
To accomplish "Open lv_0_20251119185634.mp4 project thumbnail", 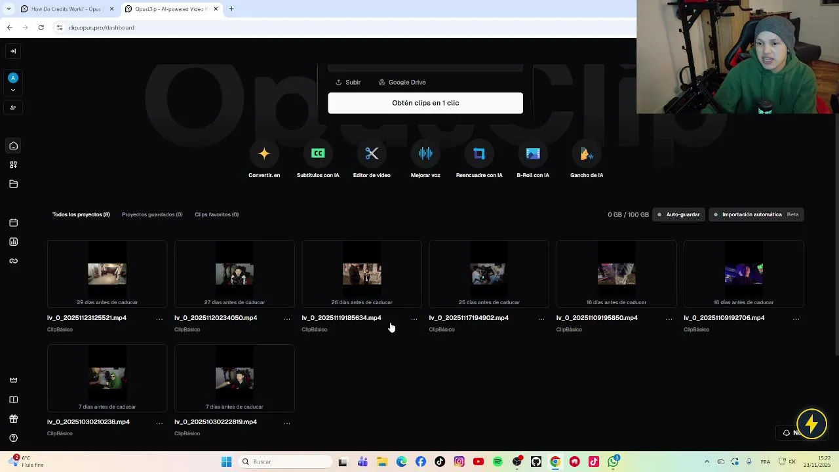I will (x=362, y=274).
